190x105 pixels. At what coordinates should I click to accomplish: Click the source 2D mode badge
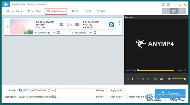tap(62, 25)
